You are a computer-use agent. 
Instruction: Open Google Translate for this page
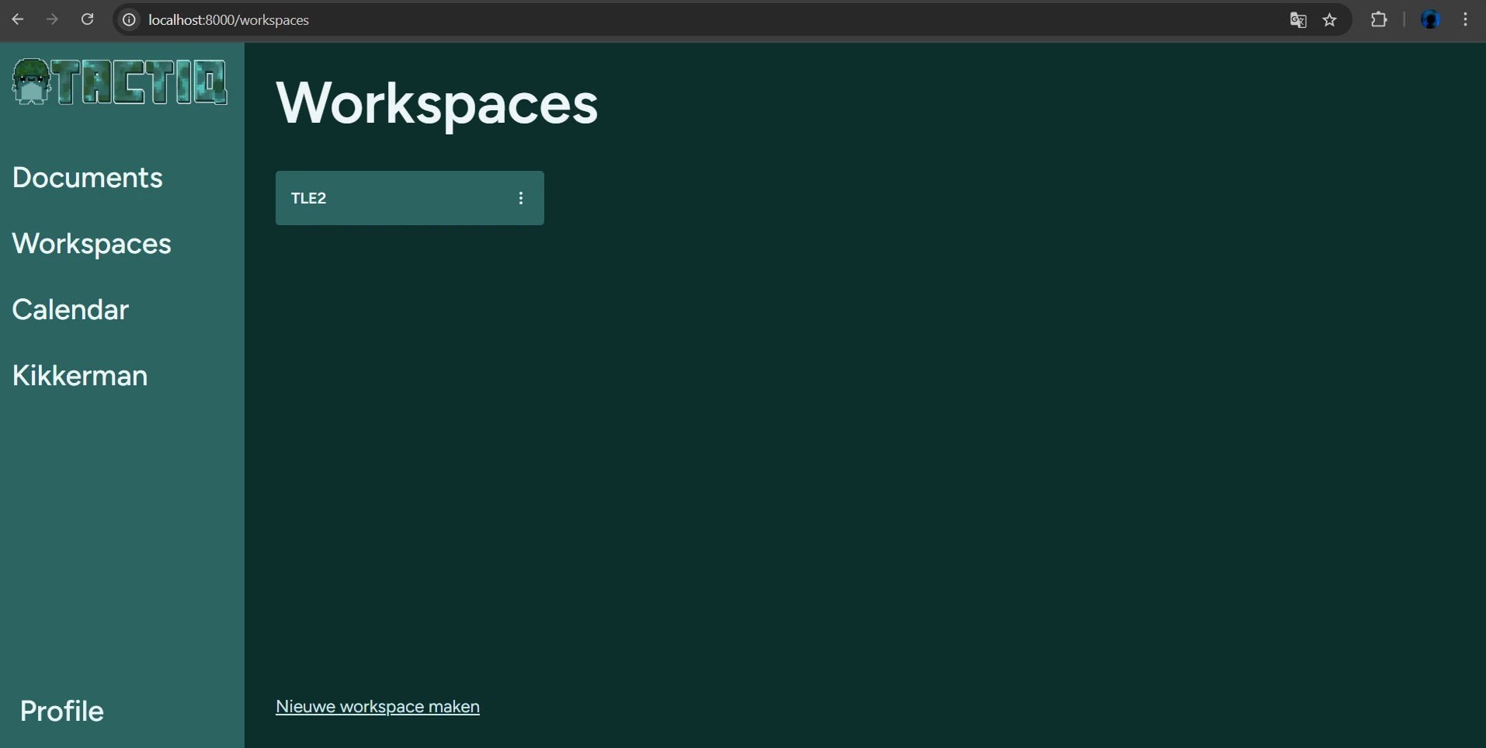(1297, 20)
